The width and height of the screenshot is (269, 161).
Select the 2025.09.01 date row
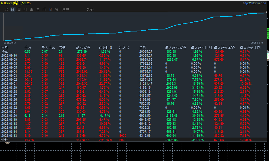click(x=9, y=84)
